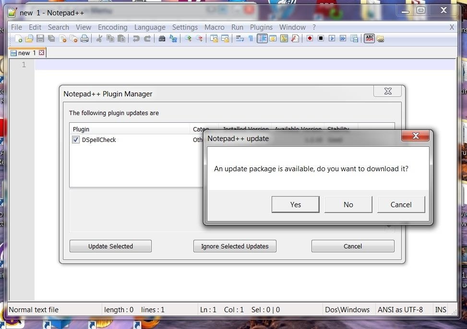Open the Plugins menu
The height and width of the screenshot is (329, 467).
tap(261, 27)
